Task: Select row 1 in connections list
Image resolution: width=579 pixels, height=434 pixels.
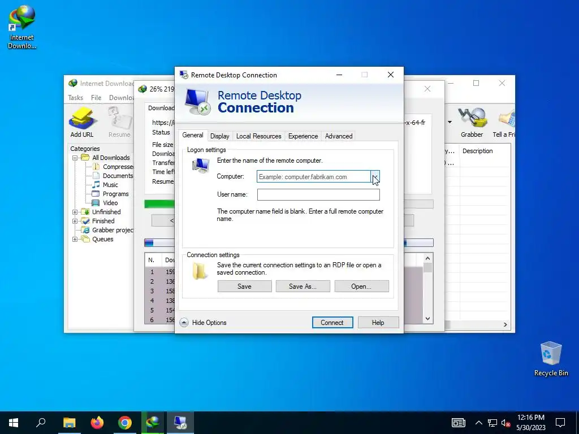Action: (159, 272)
